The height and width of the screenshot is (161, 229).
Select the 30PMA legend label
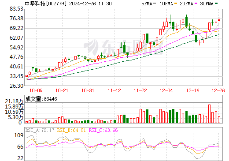tap(207, 4)
